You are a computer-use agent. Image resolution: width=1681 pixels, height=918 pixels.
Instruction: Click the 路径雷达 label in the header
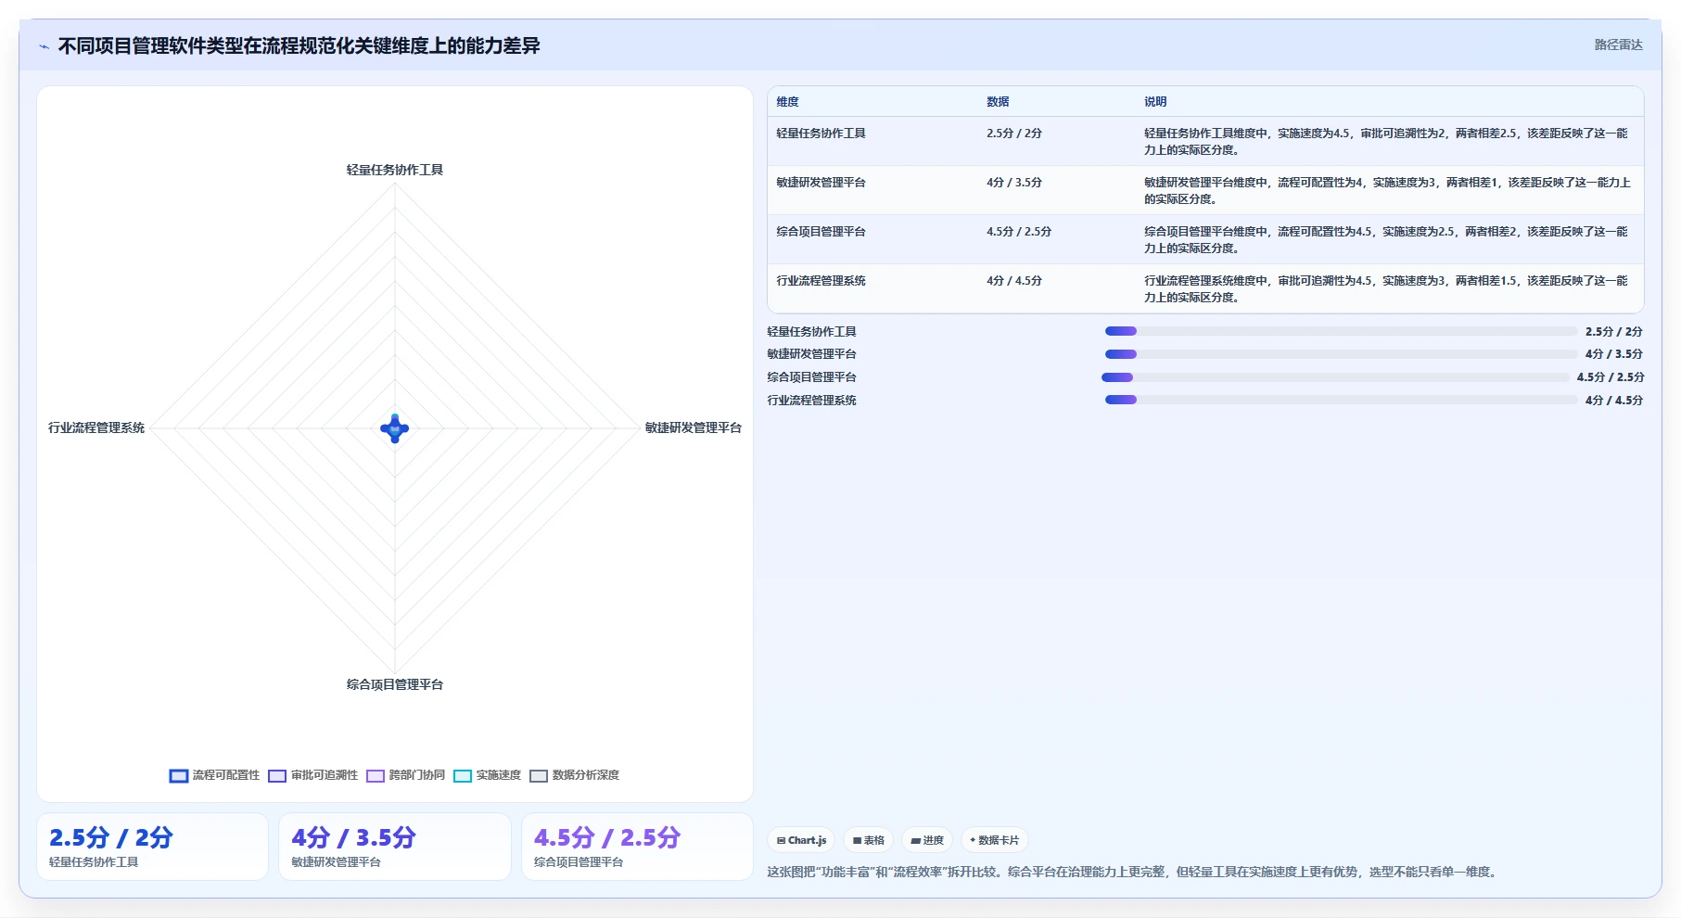pos(1618,45)
